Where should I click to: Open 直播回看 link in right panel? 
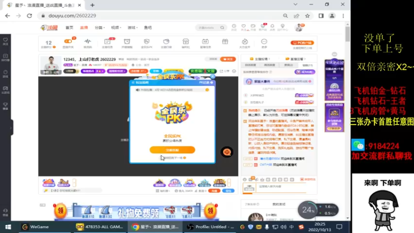[x=295, y=59]
